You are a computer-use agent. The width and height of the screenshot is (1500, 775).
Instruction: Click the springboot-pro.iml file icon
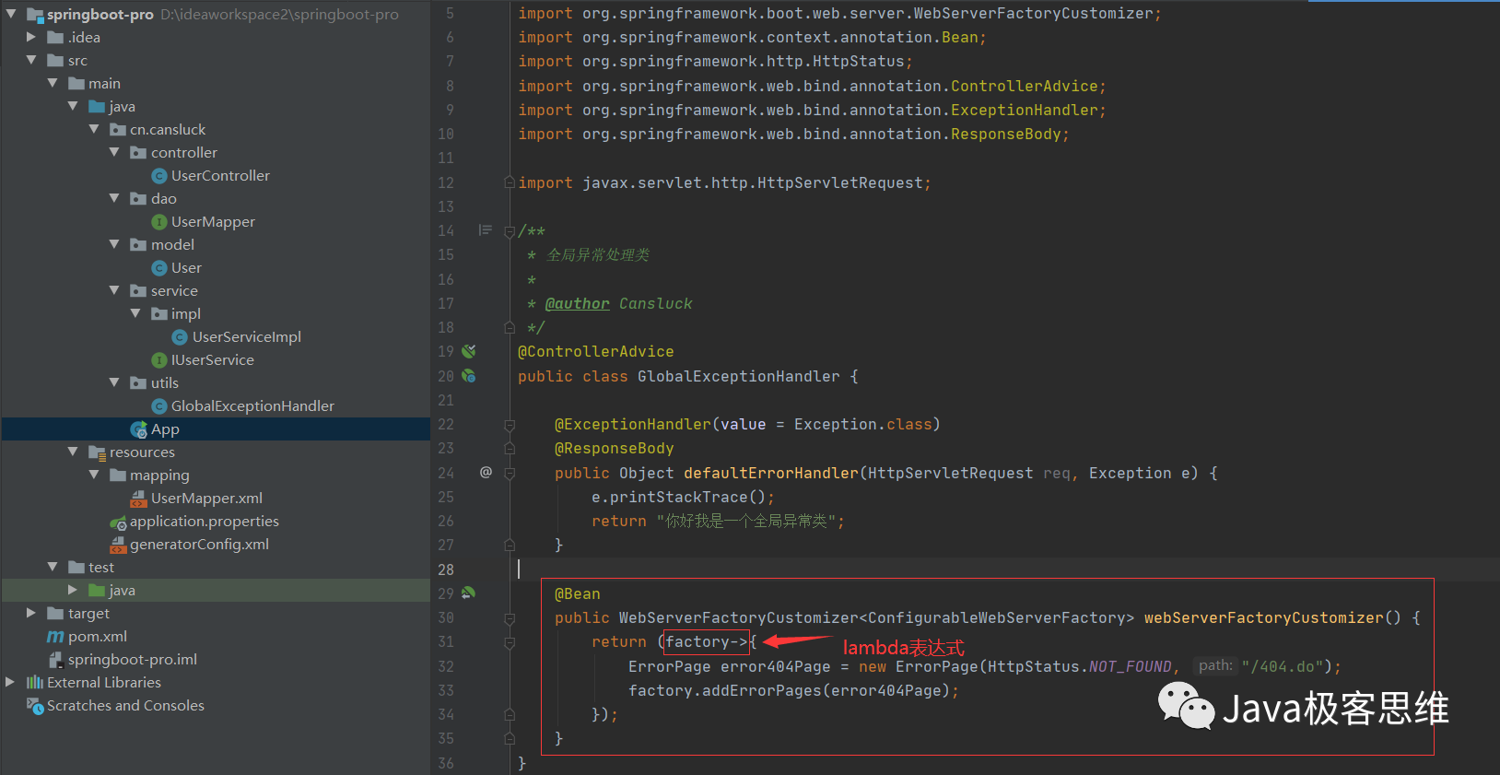[x=55, y=660]
